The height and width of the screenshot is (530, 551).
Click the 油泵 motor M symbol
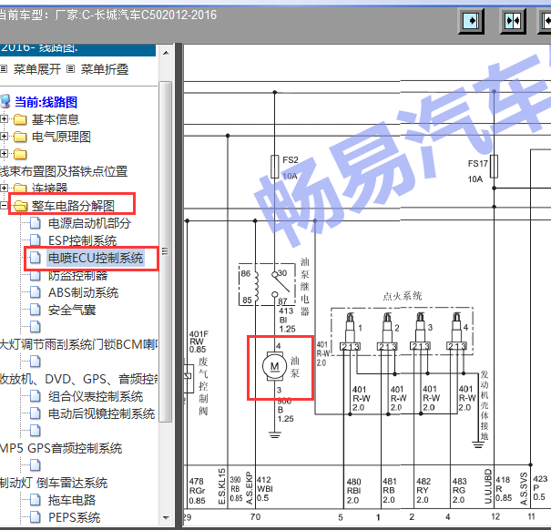[x=274, y=367]
